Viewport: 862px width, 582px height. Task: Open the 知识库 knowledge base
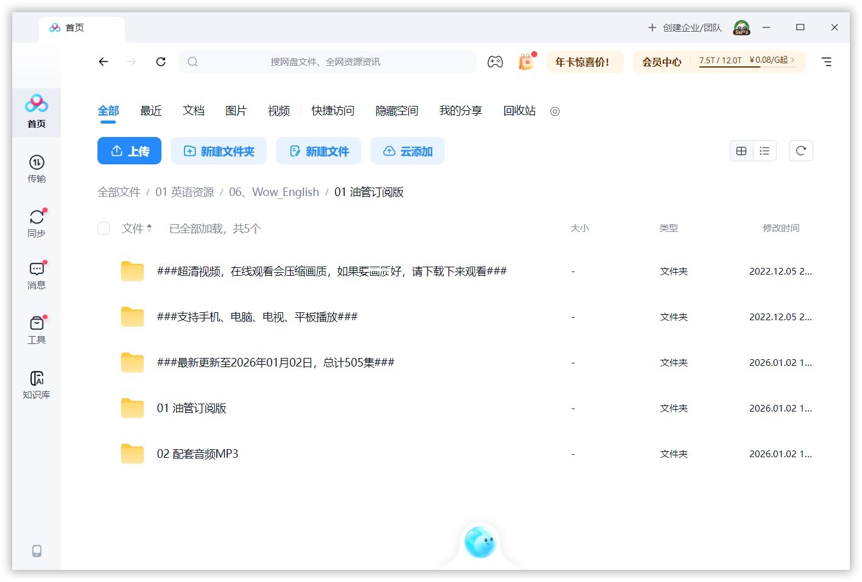[x=37, y=384]
